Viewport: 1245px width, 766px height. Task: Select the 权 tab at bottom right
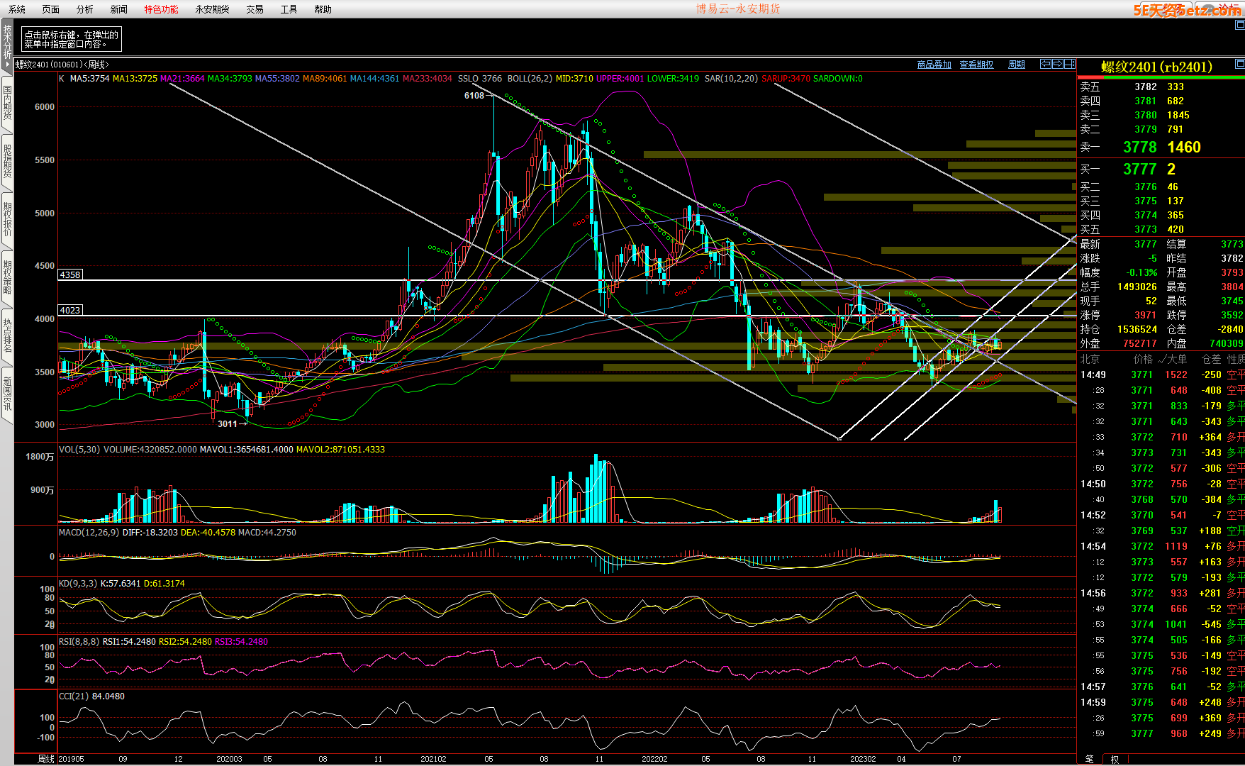coord(1115,759)
